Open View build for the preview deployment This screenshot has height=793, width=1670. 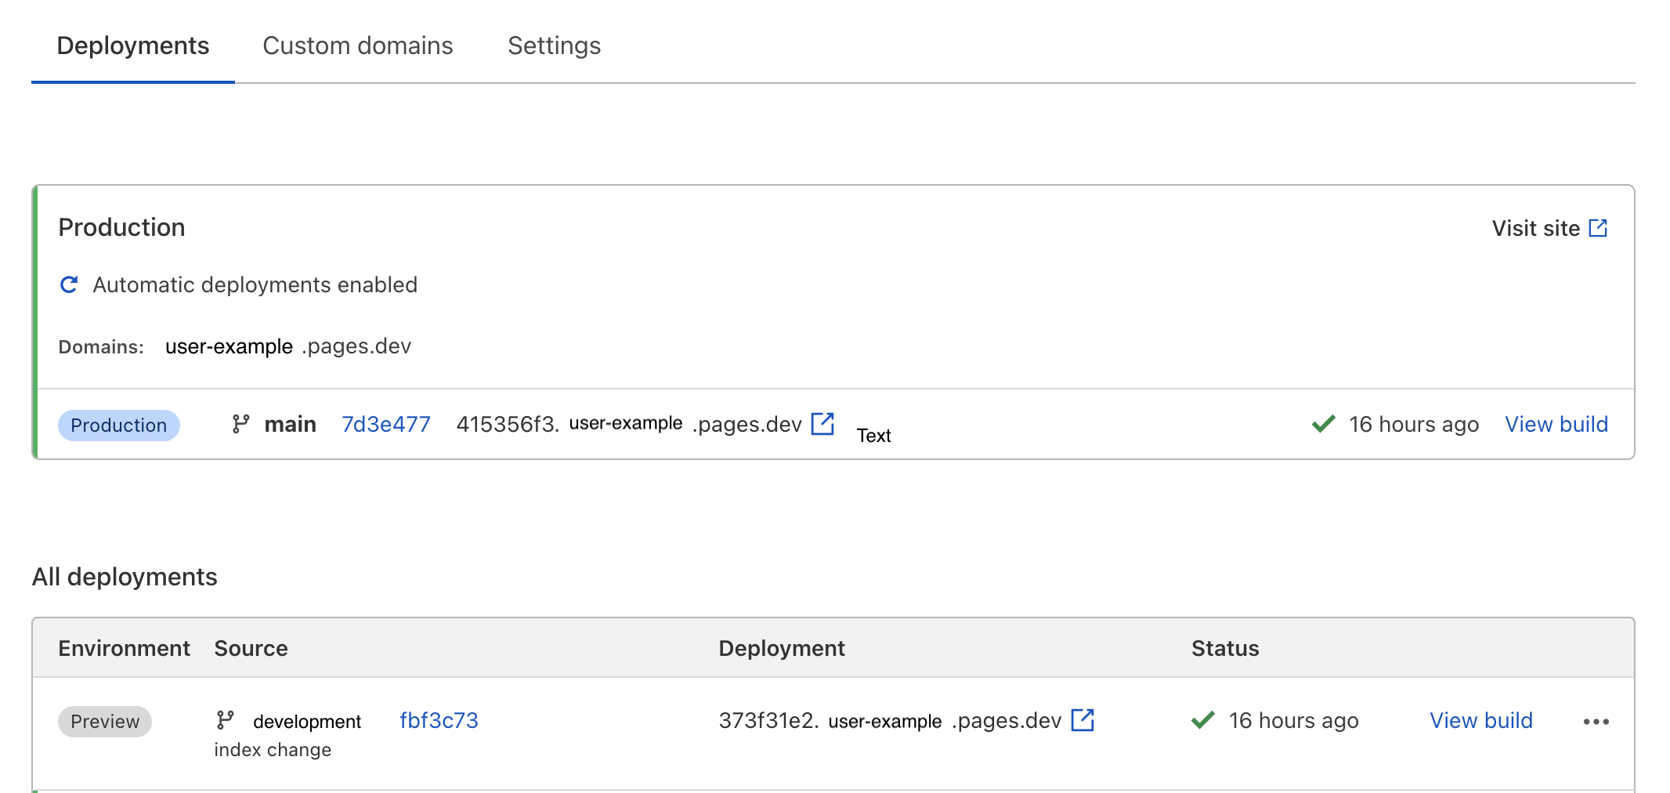[1480, 720]
